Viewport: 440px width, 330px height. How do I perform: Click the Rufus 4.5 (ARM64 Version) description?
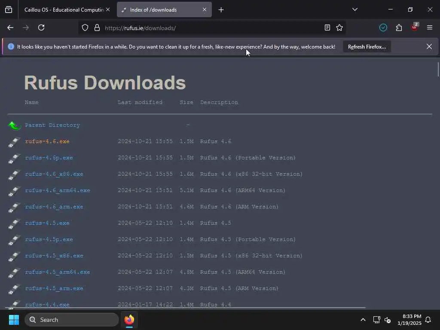click(242, 272)
